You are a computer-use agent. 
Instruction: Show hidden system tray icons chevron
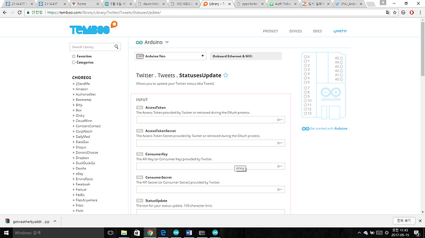click(x=359, y=233)
